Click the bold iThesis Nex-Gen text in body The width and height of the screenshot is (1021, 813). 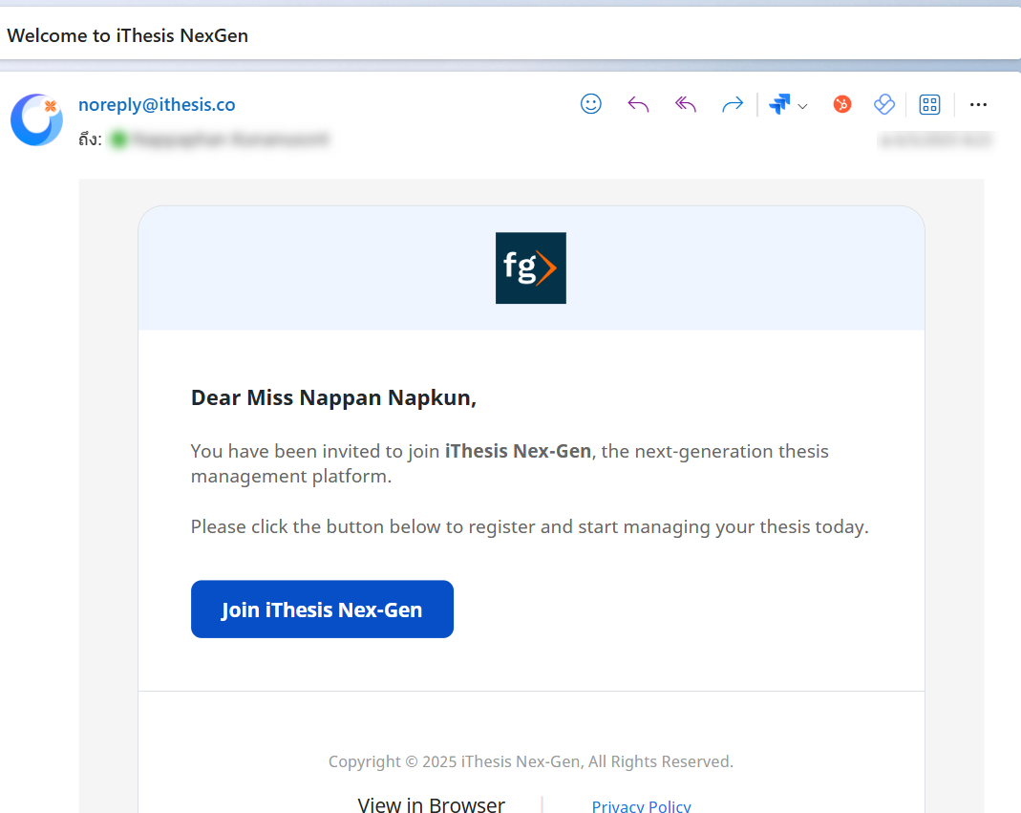click(x=519, y=451)
